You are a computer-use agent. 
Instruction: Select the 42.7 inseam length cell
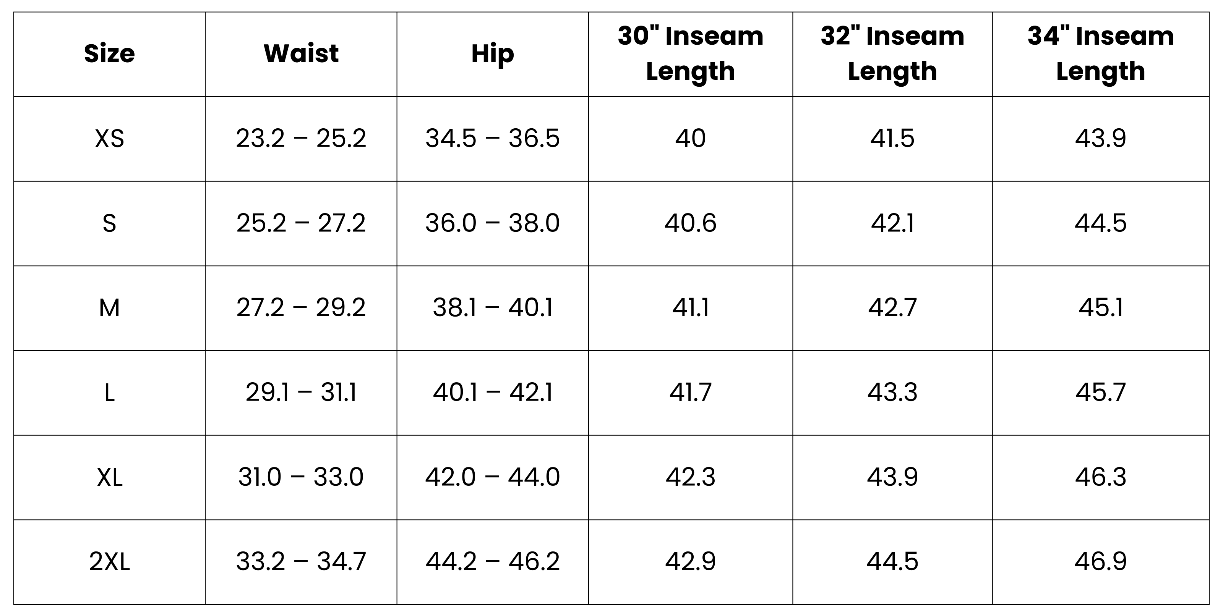tap(892, 308)
